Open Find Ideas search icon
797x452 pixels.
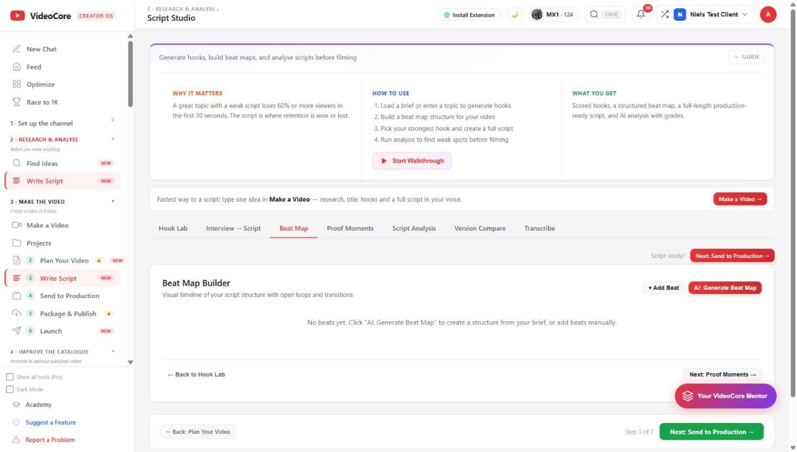(16, 163)
